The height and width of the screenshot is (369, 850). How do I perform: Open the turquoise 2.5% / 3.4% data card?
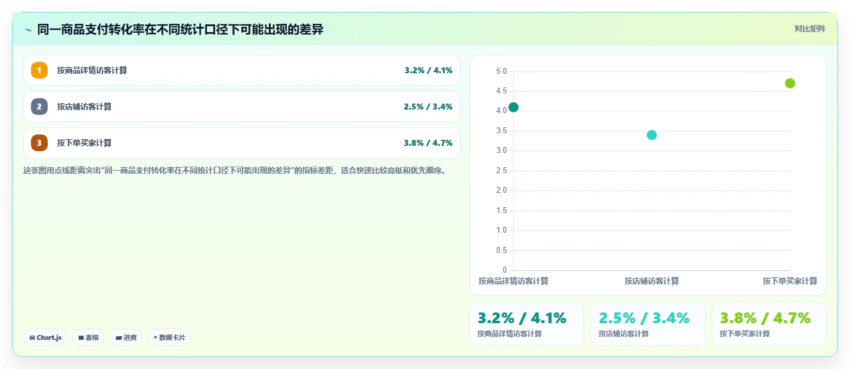(x=648, y=324)
